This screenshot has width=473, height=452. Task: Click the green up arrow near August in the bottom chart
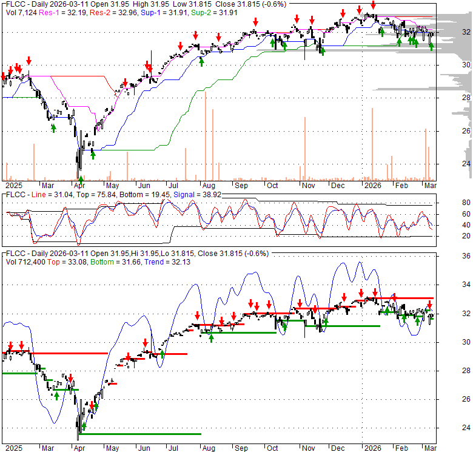(x=211, y=337)
